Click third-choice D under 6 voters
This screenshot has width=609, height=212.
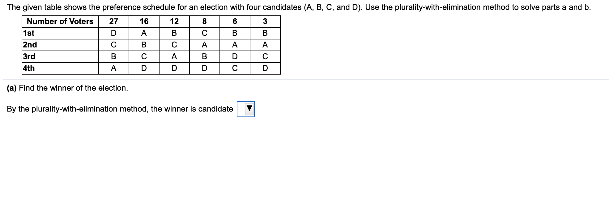pyautogui.click(x=235, y=57)
